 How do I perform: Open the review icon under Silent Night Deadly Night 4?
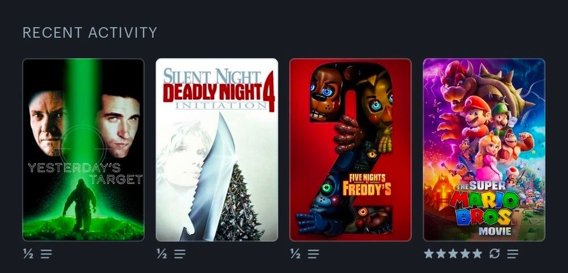click(x=179, y=254)
